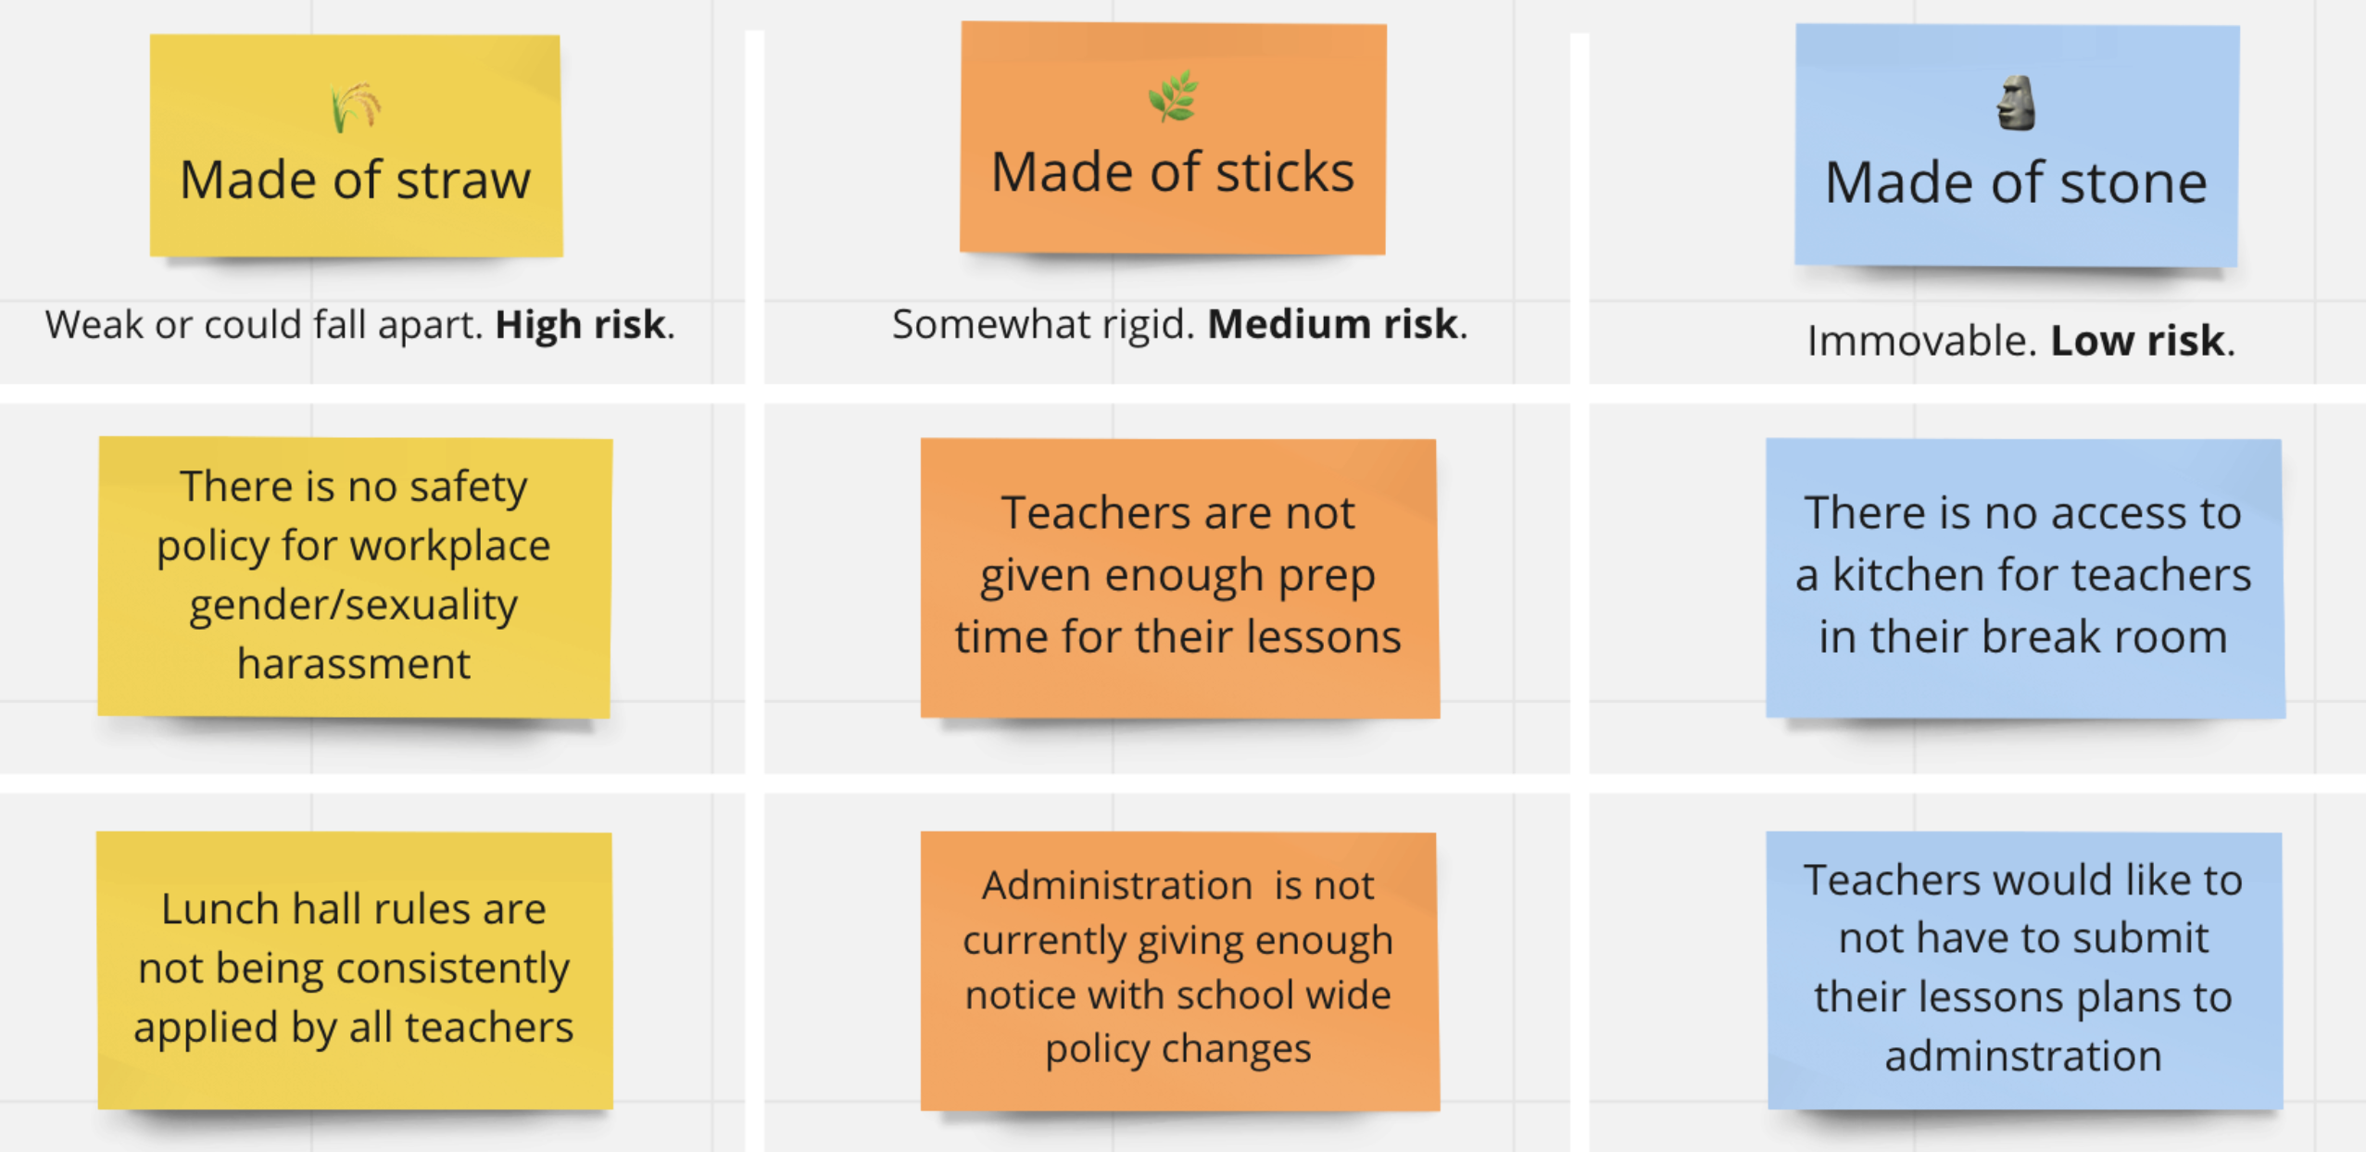Select the blue 'Made of stone' sticky note
The image size is (2366, 1152).
coord(2017,145)
